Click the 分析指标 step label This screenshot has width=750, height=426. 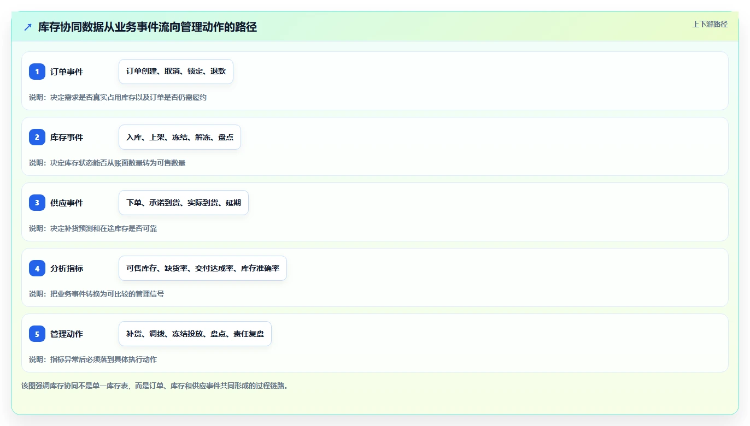click(x=67, y=268)
